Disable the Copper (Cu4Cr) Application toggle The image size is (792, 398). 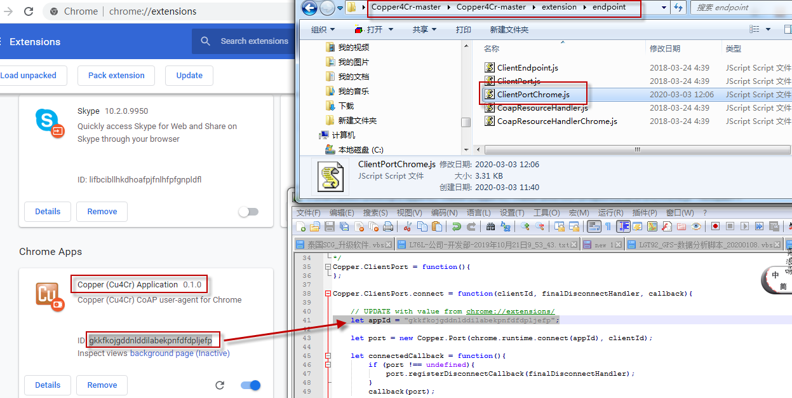[x=251, y=385]
